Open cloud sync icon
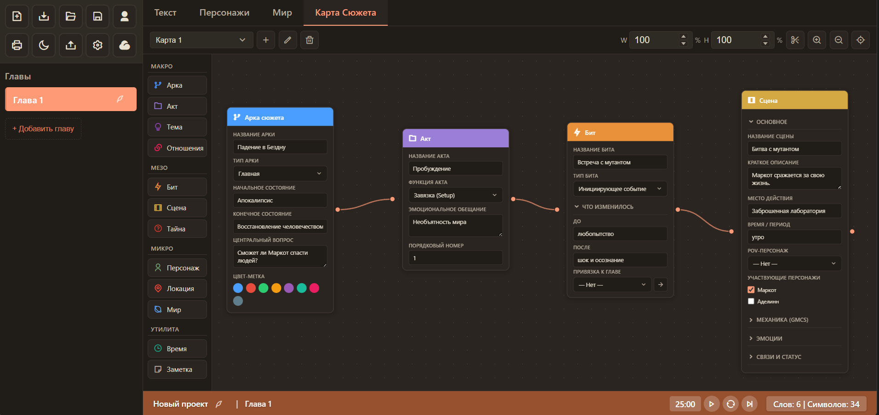Screen dimensions: 879x415 coord(125,45)
